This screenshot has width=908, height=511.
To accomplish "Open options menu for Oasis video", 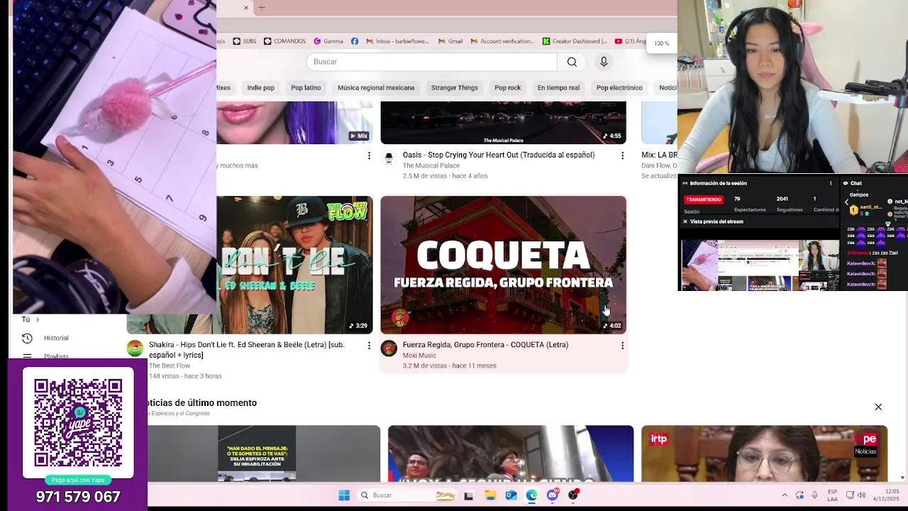I will point(622,155).
